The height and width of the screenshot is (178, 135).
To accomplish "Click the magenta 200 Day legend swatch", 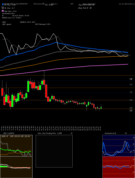I will [3, 11].
